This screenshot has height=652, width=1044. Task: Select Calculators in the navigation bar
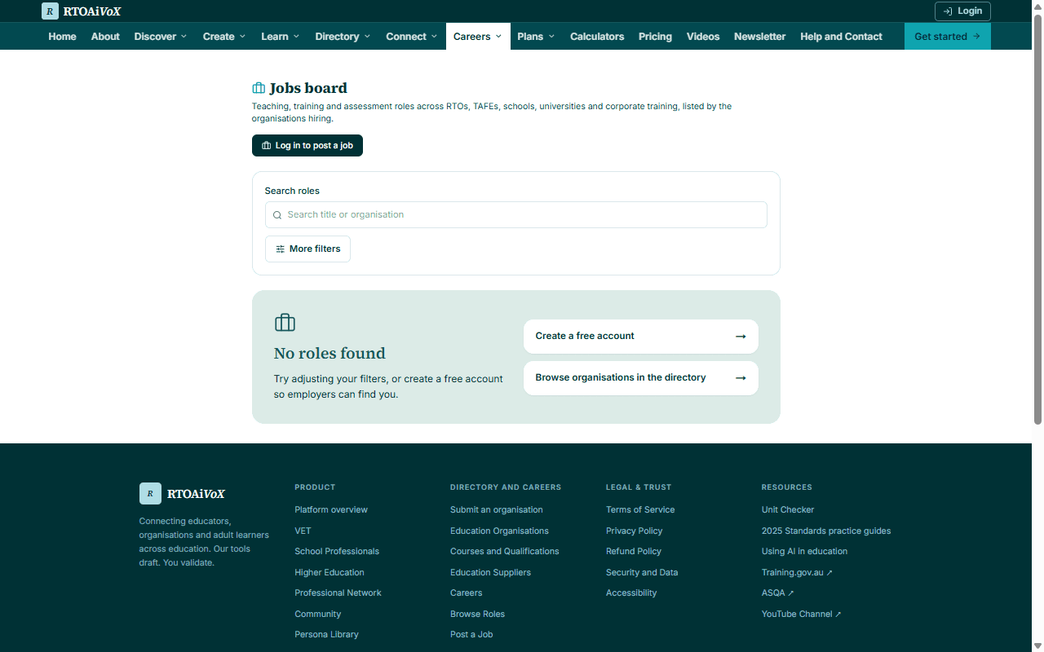597,37
